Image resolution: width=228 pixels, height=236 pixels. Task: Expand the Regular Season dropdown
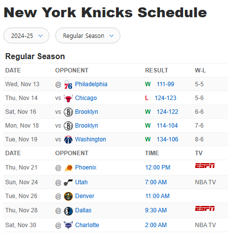click(x=88, y=35)
